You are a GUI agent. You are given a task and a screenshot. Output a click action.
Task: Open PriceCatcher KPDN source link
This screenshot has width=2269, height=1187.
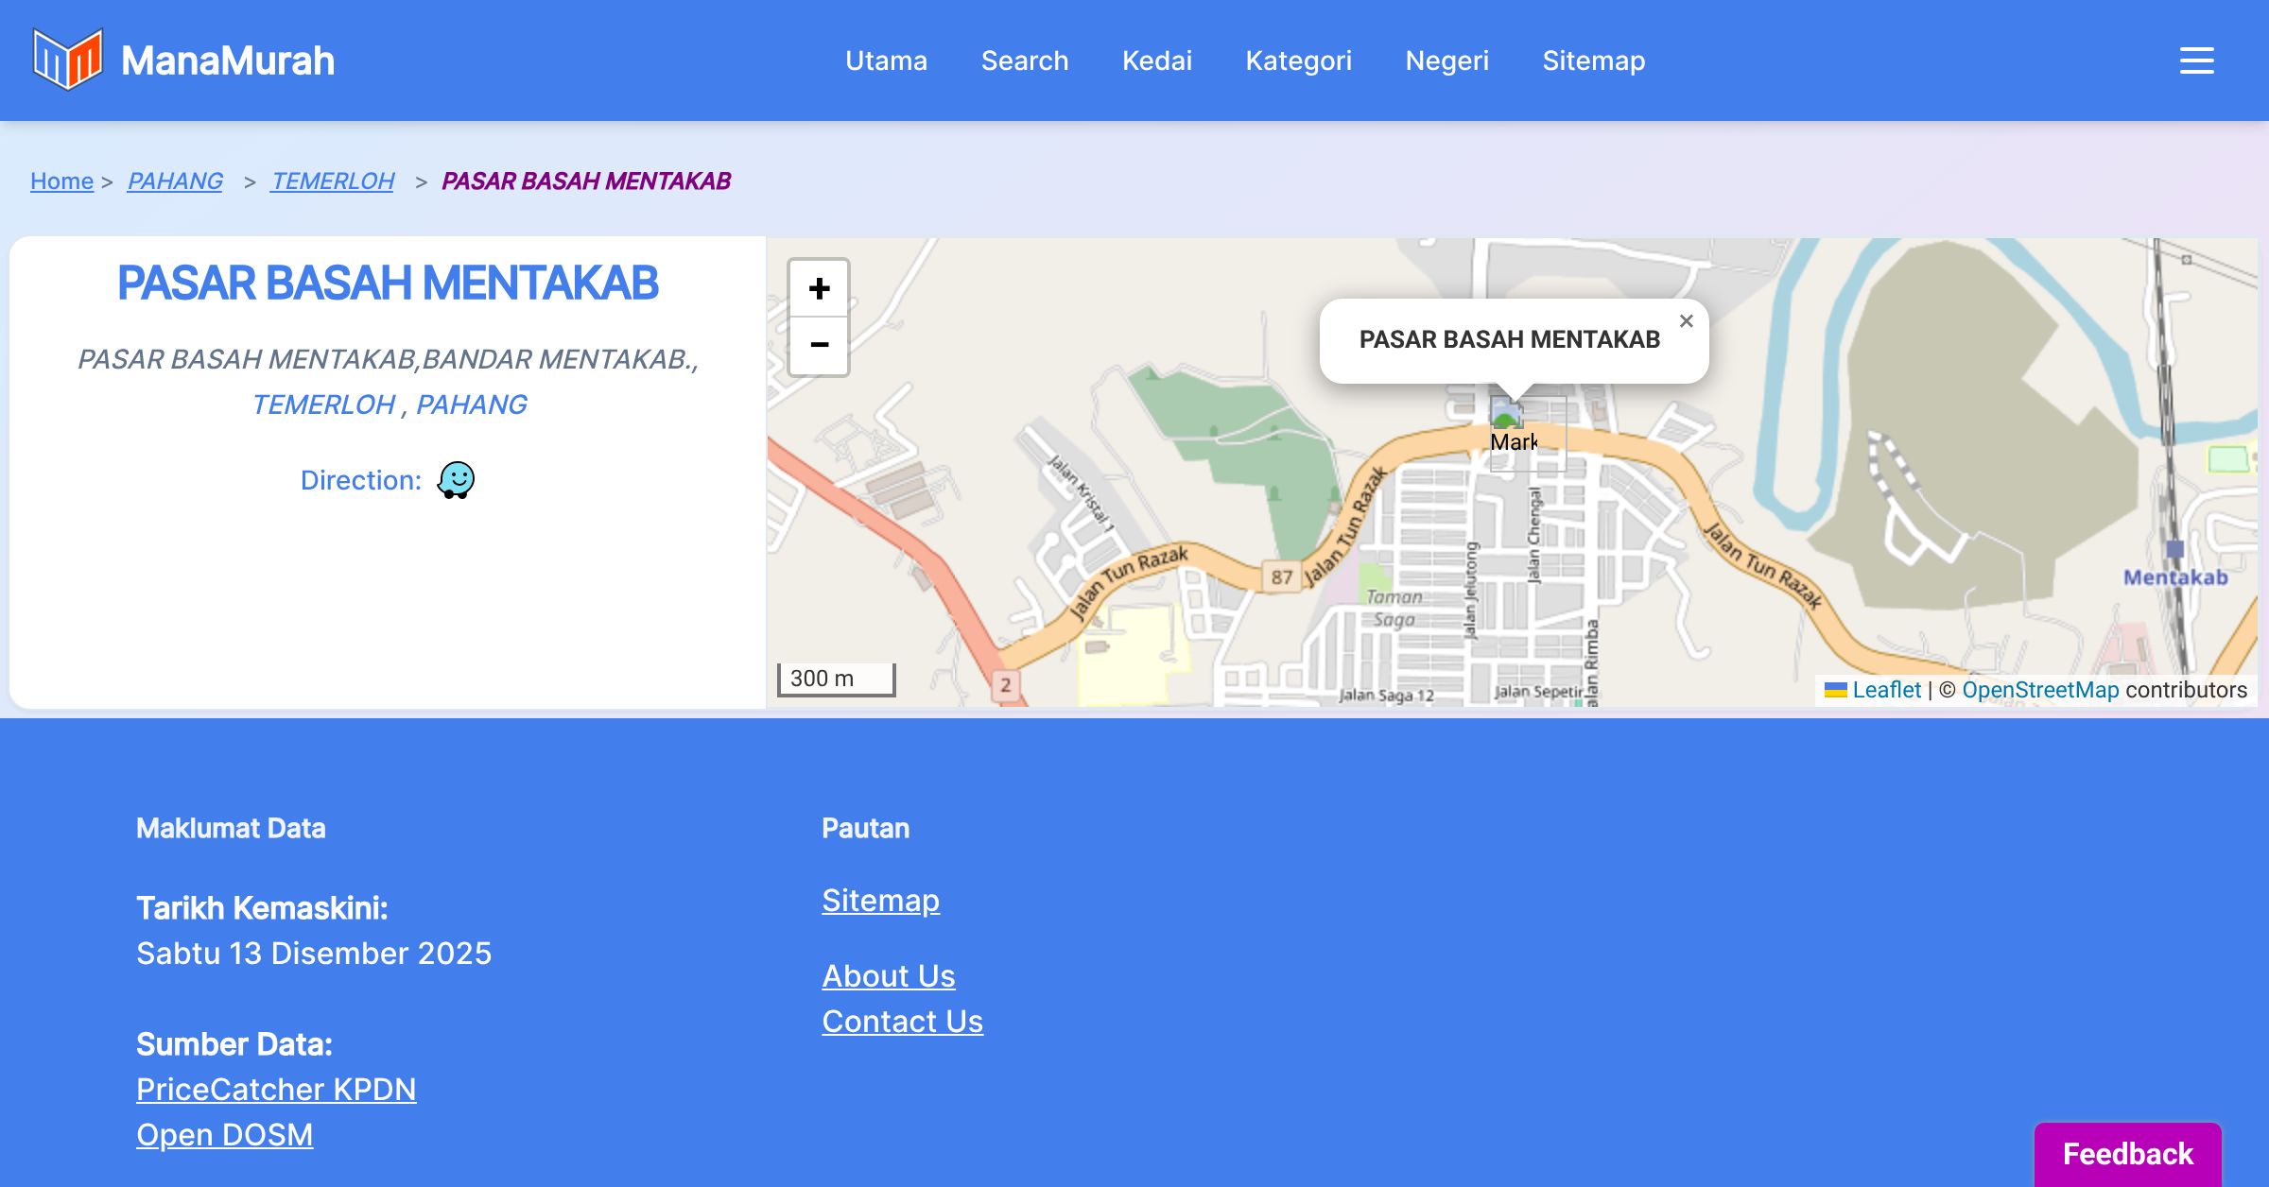(x=276, y=1089)
